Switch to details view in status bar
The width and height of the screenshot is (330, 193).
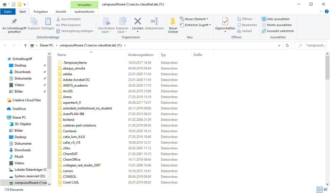pyautogui.click(x=319, y=190)
